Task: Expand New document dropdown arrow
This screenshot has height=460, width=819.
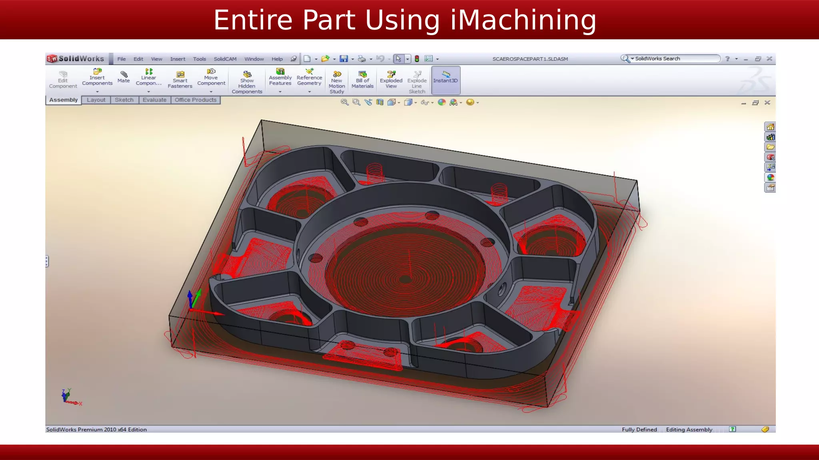Action: tap(316, 59)
